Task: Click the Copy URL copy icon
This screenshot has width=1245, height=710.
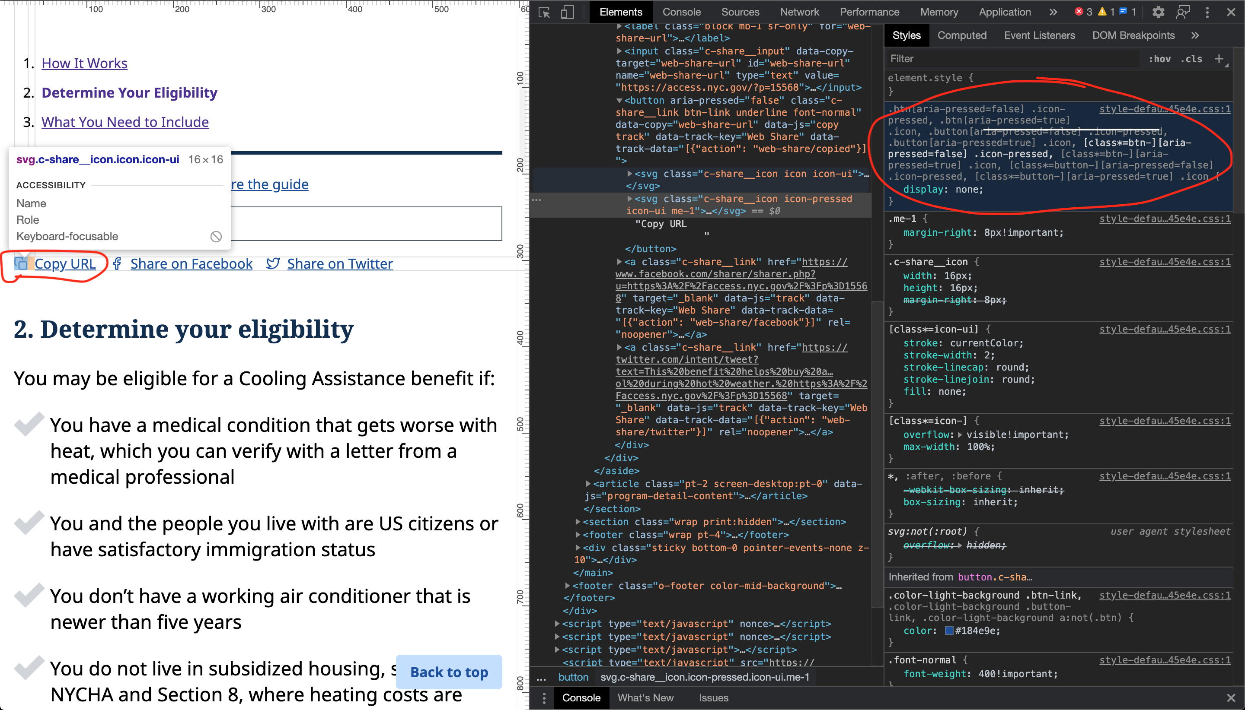Action: [21, 264]
